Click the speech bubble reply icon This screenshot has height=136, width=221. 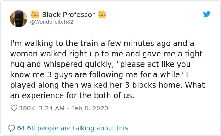click(11, 128)
